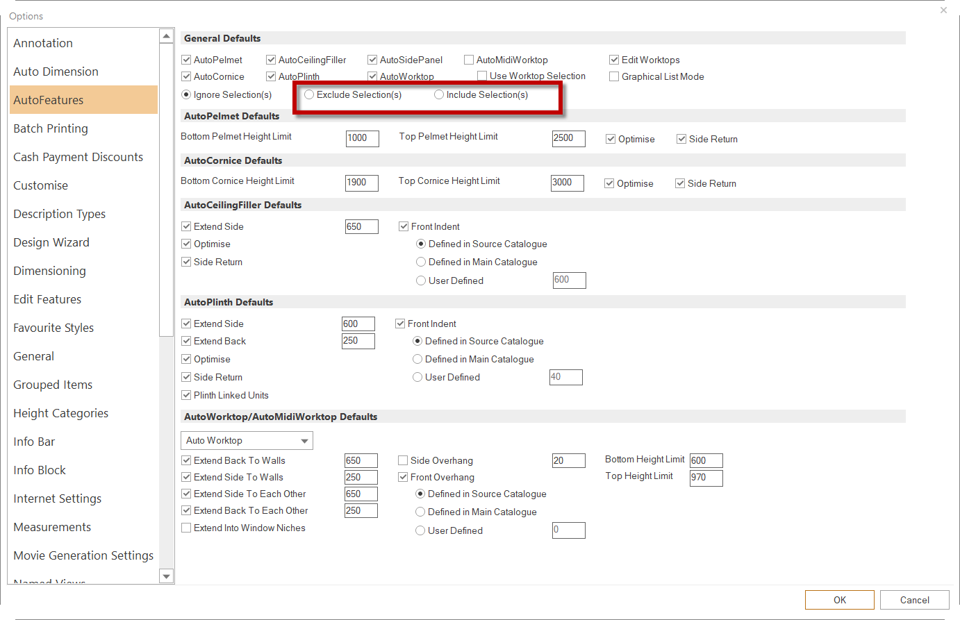Open Internet Settings options

83,498
